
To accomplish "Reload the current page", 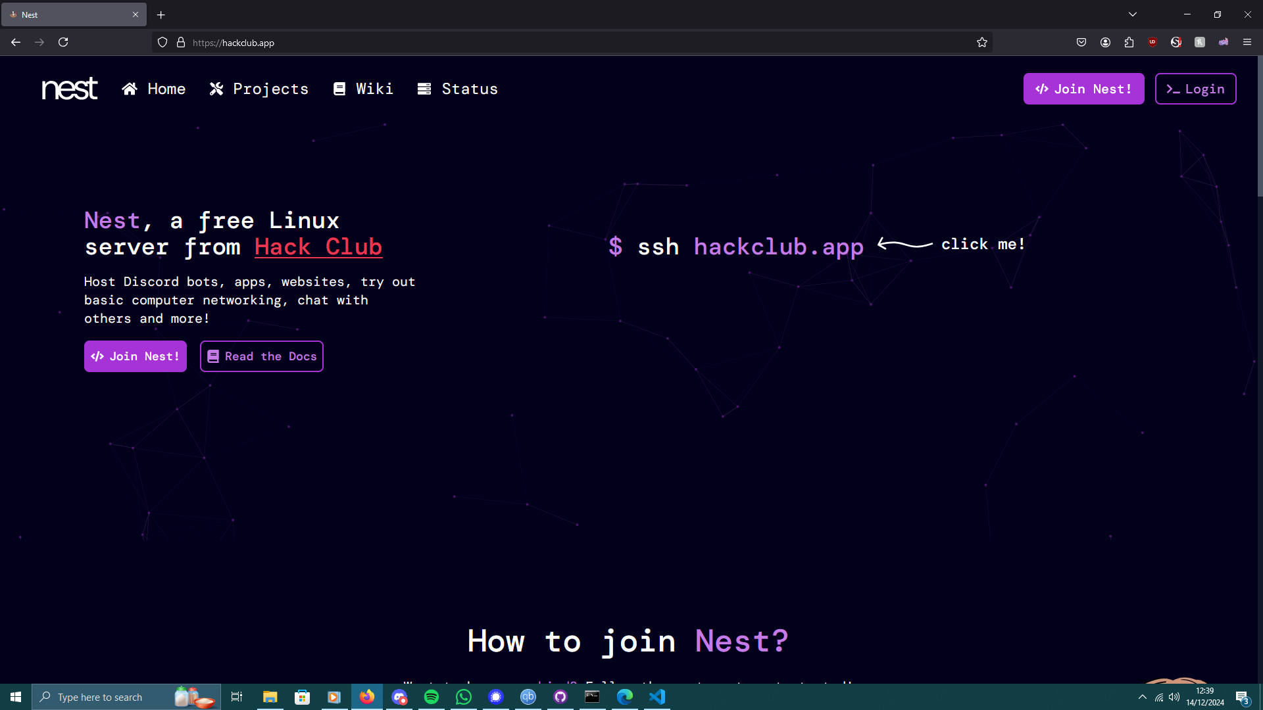I will (63, 43).
